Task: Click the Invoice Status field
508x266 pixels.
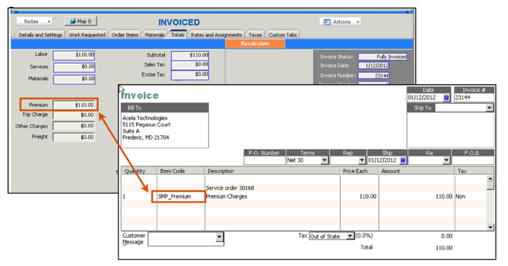Action: [x=383, y=57]
